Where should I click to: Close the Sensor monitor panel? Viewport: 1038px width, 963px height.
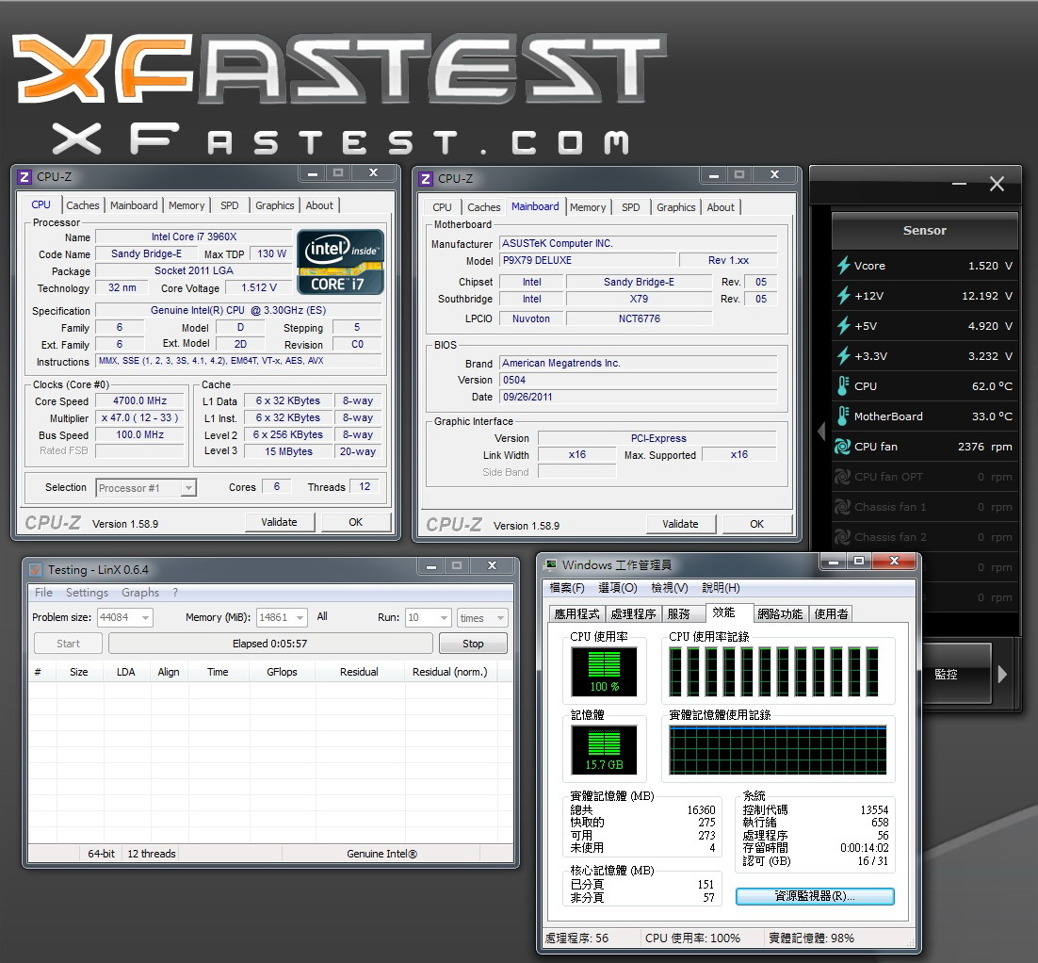point(997,184)
